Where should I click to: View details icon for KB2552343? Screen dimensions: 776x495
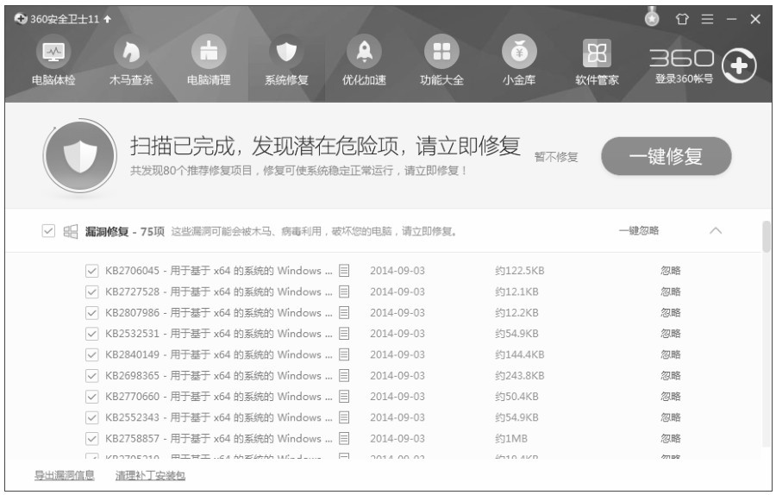pos(344,417)
